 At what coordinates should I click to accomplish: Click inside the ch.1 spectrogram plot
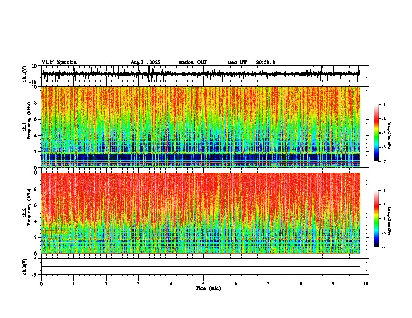pyautogui.click(x=200, y=127)
